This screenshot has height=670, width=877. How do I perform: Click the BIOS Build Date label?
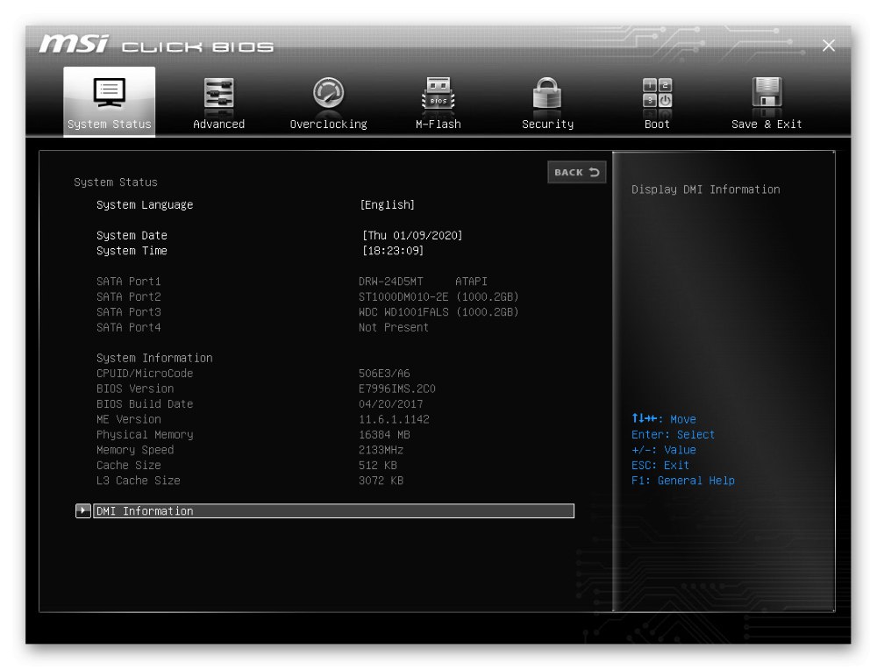click(145, 403)
